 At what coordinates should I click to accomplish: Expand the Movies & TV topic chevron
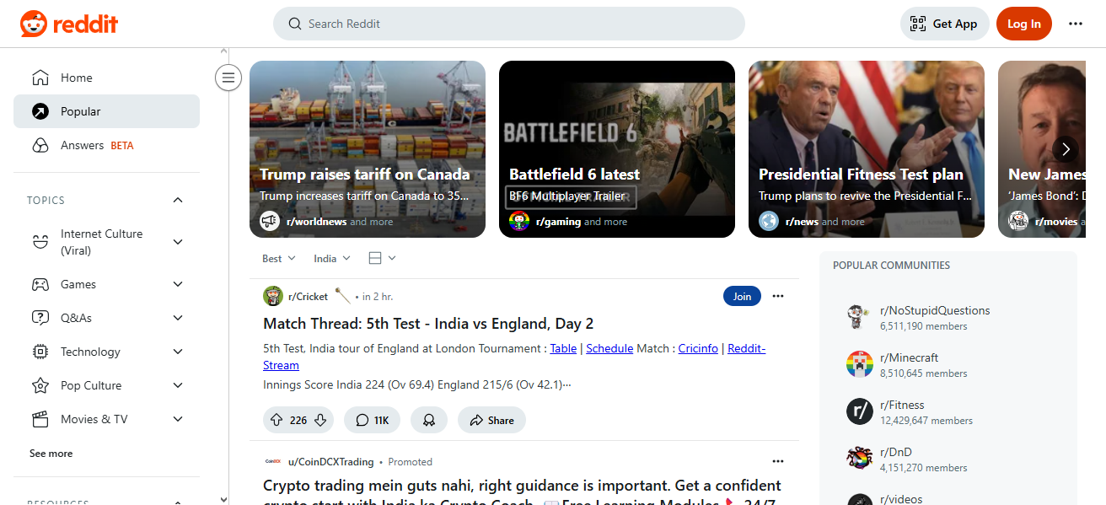pyautogui.click(x=178, y=419)
